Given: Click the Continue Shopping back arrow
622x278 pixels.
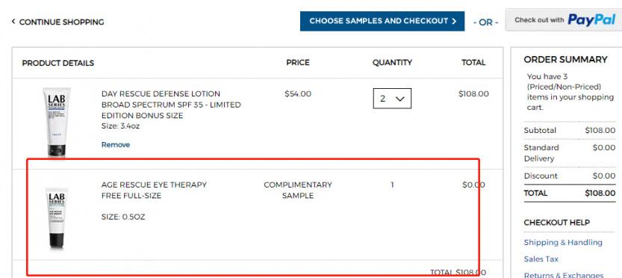Looking at the screenshot, I should click(13, 22).
